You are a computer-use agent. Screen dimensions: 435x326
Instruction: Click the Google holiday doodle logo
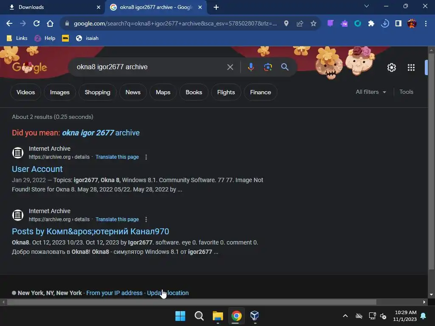tap(30, 67)
